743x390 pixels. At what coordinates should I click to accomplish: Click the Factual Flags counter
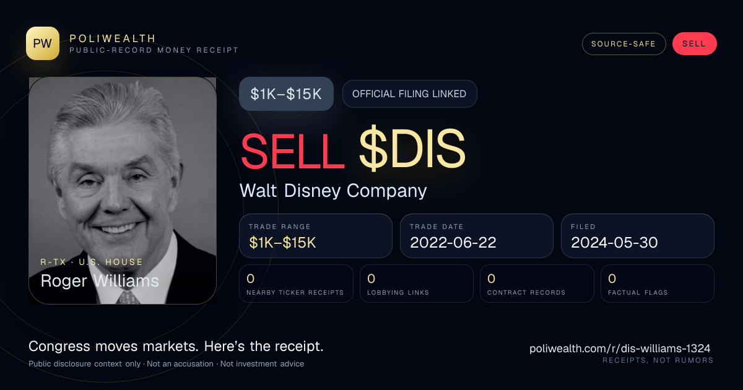[658, 284]
